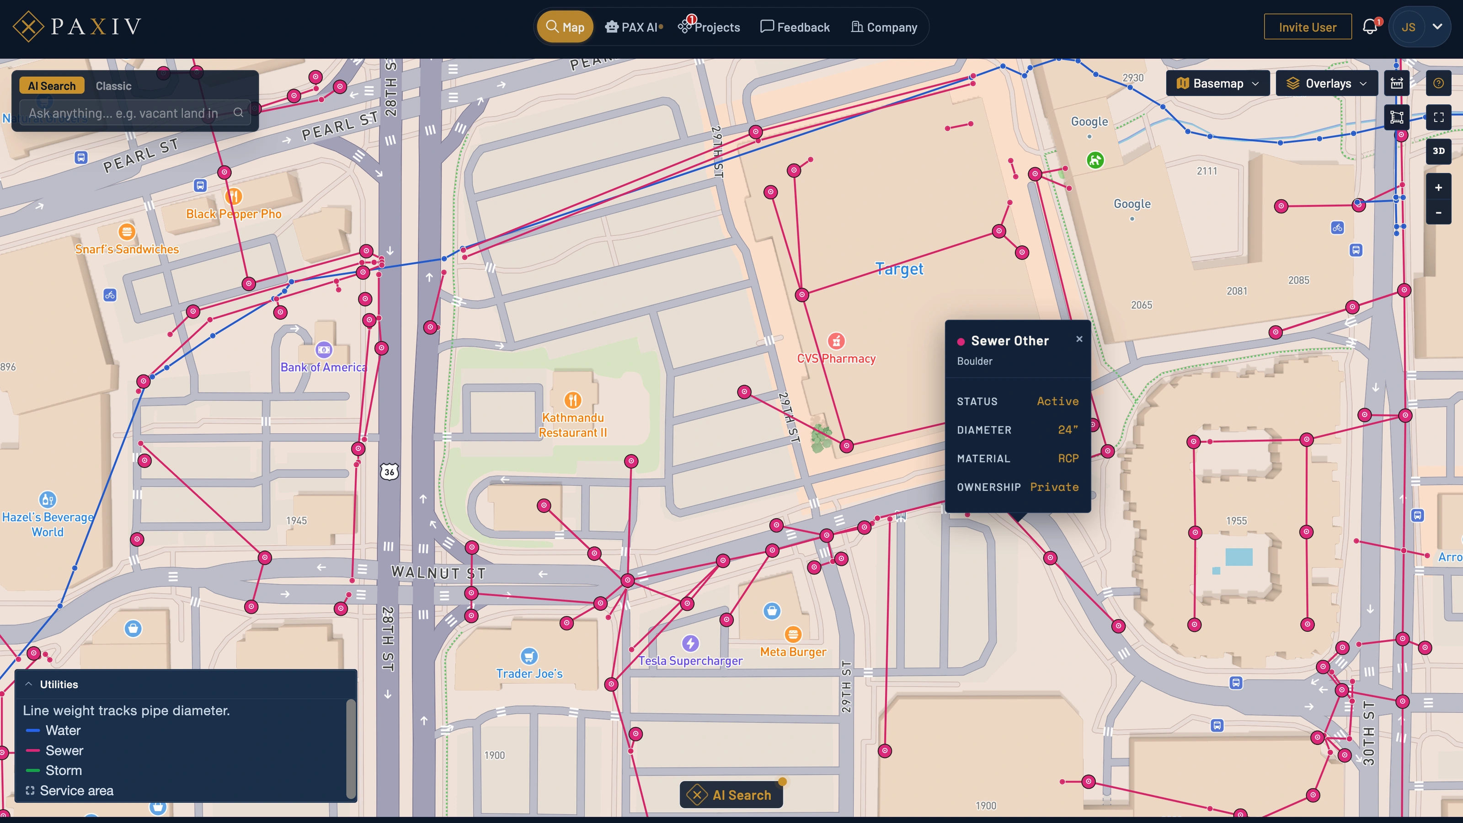
Task: Click the US 36 highway shield
Action: pos(389,471)
